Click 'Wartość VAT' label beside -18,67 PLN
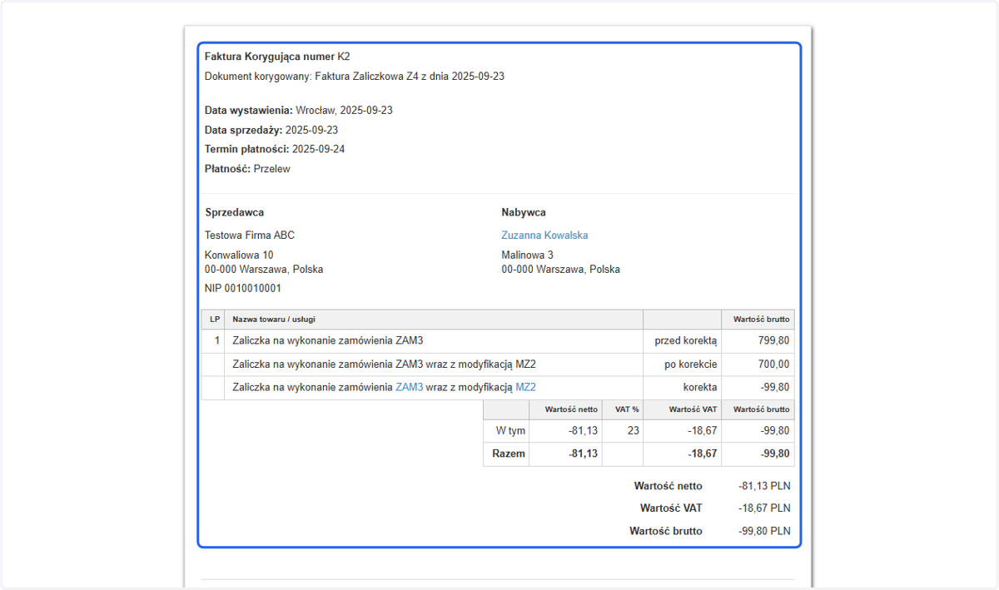 [671, 508]
